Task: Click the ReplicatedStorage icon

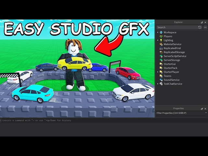Action: pos(161,52)
